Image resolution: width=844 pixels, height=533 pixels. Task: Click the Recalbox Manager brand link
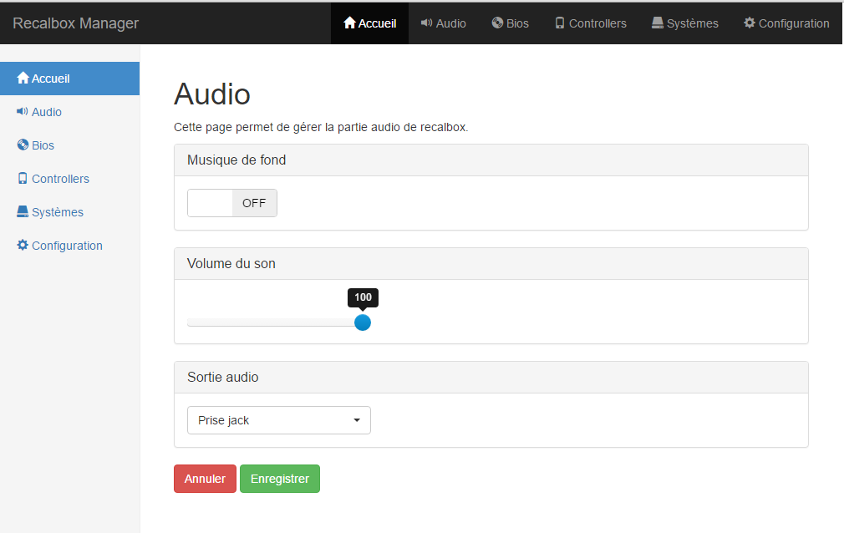(x=75, y=23)
